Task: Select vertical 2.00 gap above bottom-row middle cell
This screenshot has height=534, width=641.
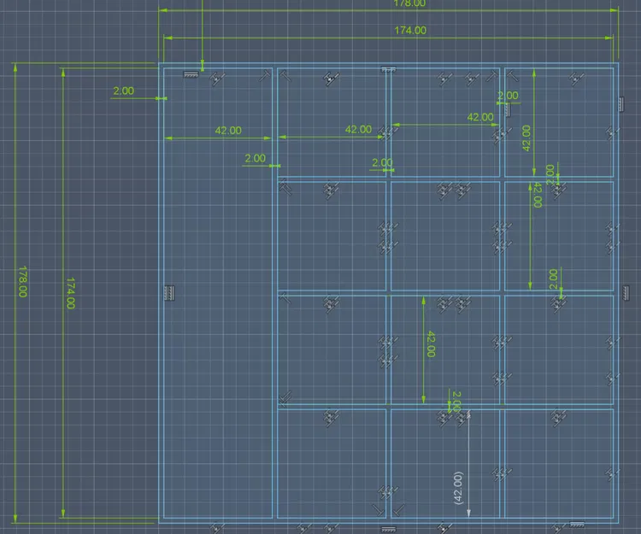Action: pos(456,402)
